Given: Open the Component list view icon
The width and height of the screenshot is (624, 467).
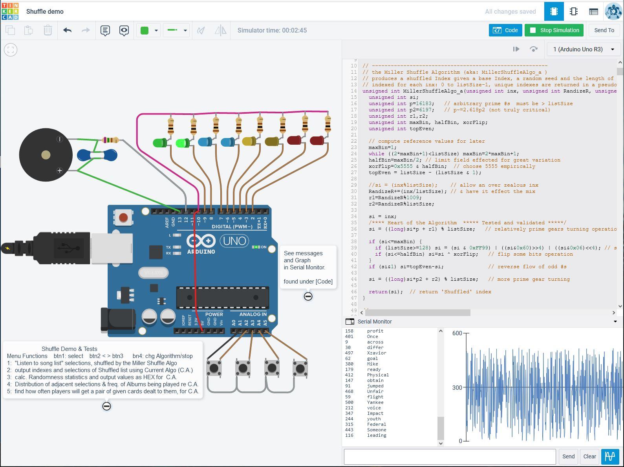Looking at the screenshot, I should (x=593, y=11).
